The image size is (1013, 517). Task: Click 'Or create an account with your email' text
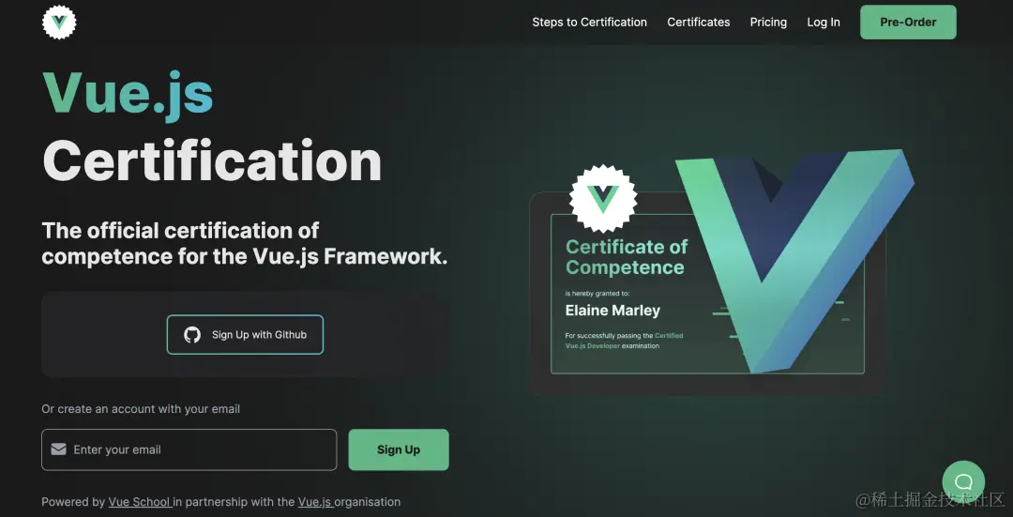[141, 409]
